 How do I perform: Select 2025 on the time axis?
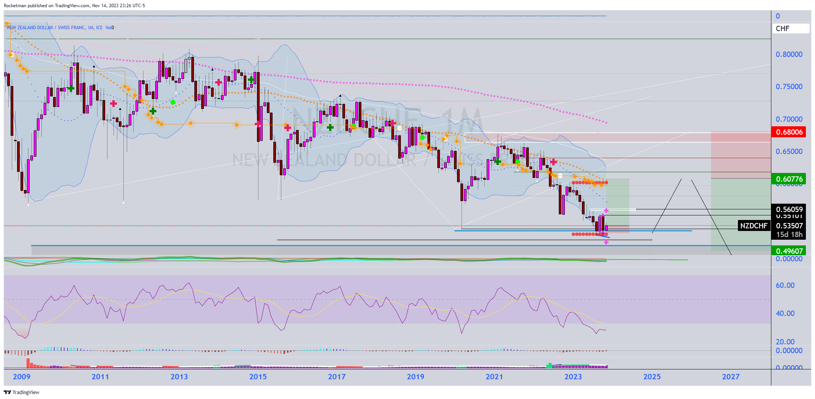(652, 377)
